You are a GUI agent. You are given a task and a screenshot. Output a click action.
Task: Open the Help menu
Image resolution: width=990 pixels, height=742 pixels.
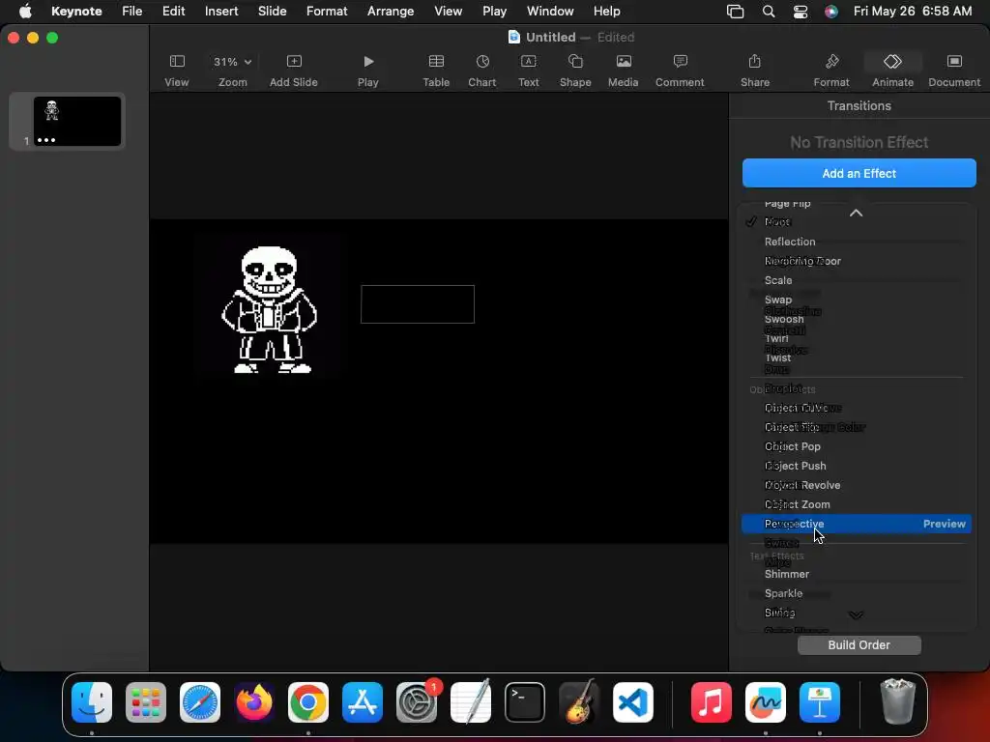click(x=607, y=12)
